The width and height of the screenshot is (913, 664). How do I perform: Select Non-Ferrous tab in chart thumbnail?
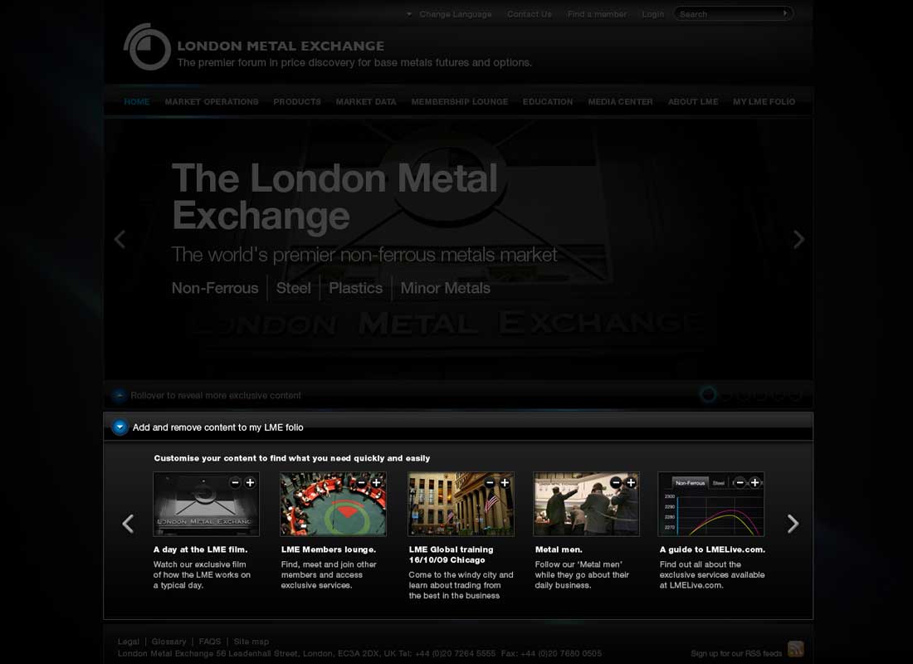pyautogui.click(x=690, y=483)
